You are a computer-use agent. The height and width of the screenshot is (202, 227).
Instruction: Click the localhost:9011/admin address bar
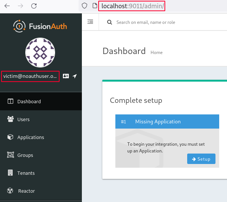coord(132,6)
